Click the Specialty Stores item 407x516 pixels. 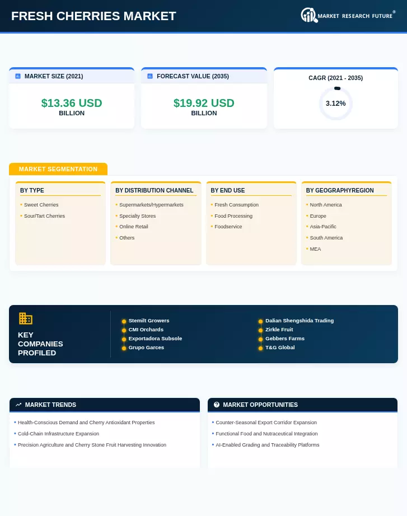(137, 216)
